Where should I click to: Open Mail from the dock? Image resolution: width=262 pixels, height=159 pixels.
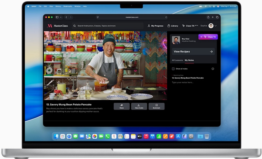(x=82, y=137)
